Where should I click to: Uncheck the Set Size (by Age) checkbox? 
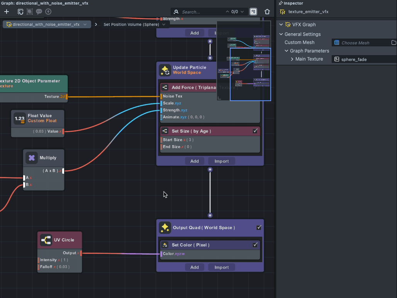(x=255, y=131)
